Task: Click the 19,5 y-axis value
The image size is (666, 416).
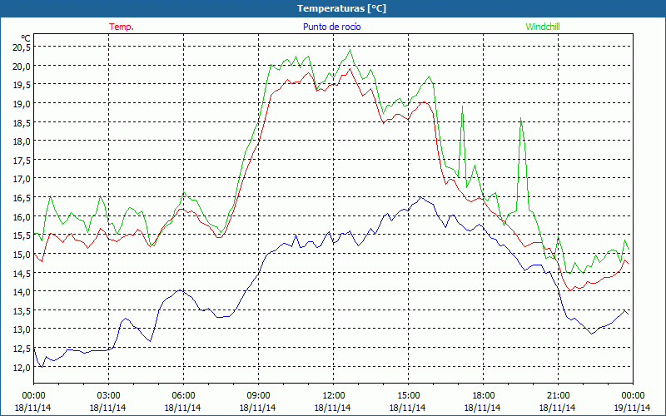Action: coord(22,85)
